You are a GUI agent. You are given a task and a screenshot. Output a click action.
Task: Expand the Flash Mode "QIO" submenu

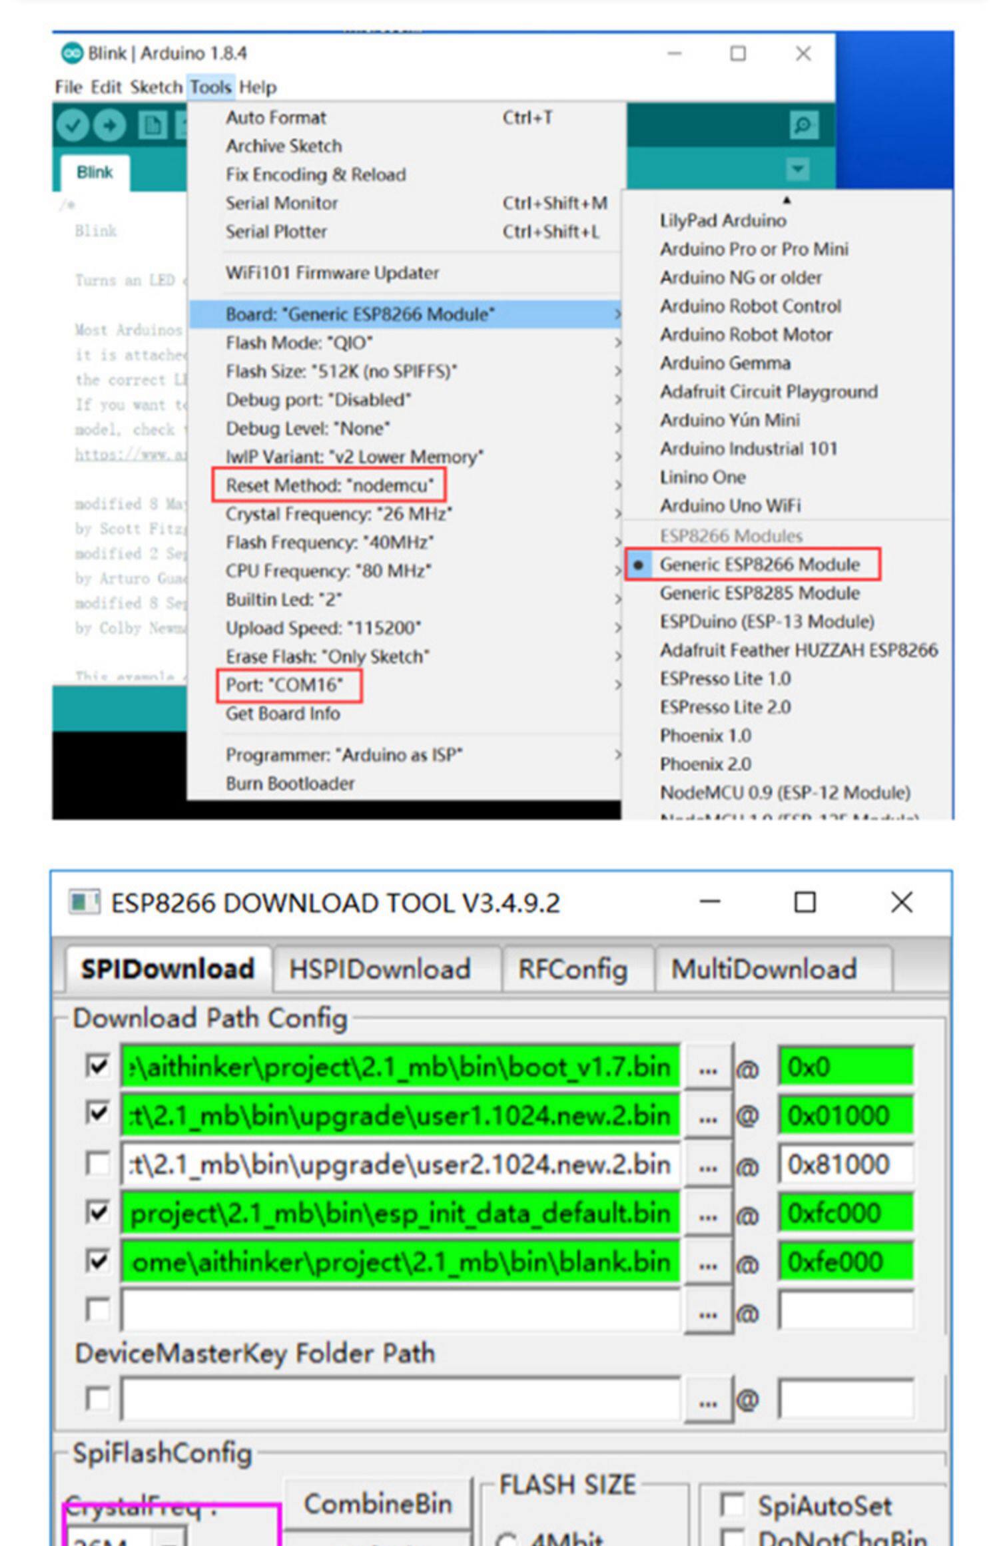point(406,343)
